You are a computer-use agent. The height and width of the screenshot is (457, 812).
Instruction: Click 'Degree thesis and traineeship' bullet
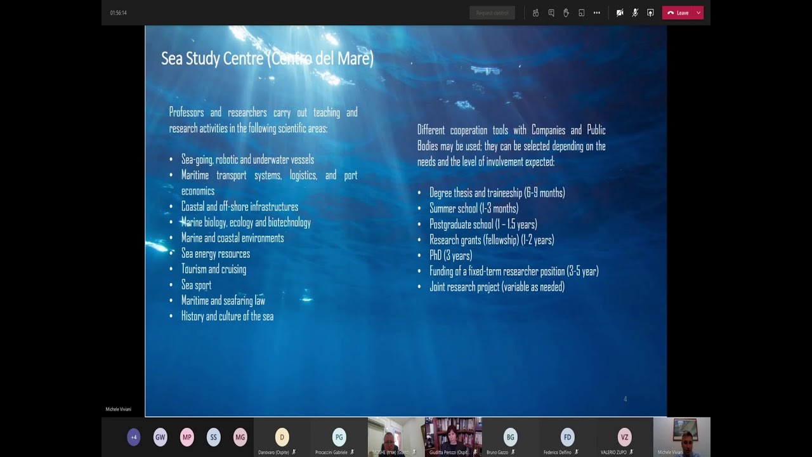497,193
